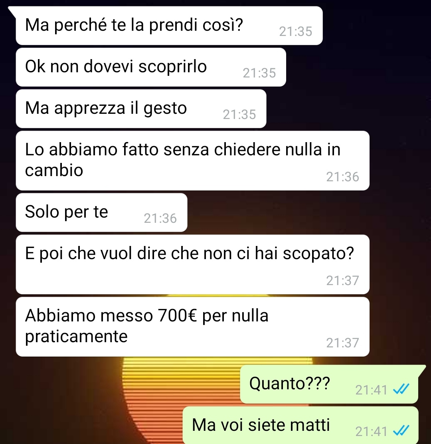Tap the message ending with "scopato?"
Screen dimensions: 431x444
tap(192, 264)
